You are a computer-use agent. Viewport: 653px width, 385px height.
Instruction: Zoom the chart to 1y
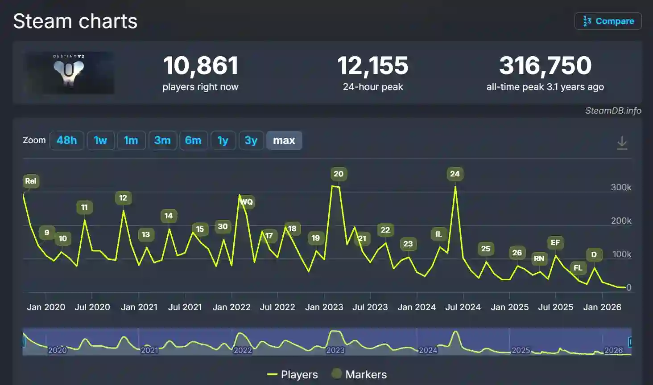(x=223, y=140)
